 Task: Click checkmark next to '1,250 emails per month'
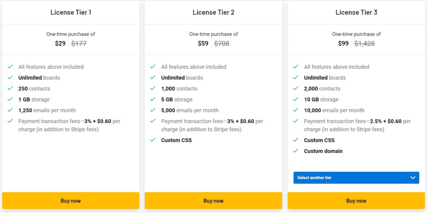tap(10, 110)
